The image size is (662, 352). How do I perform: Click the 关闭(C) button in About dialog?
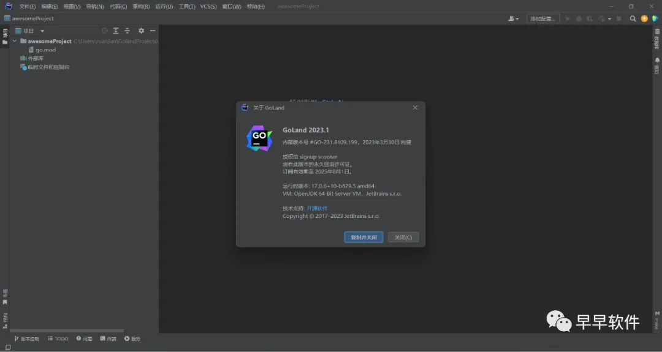pos(403,238)
